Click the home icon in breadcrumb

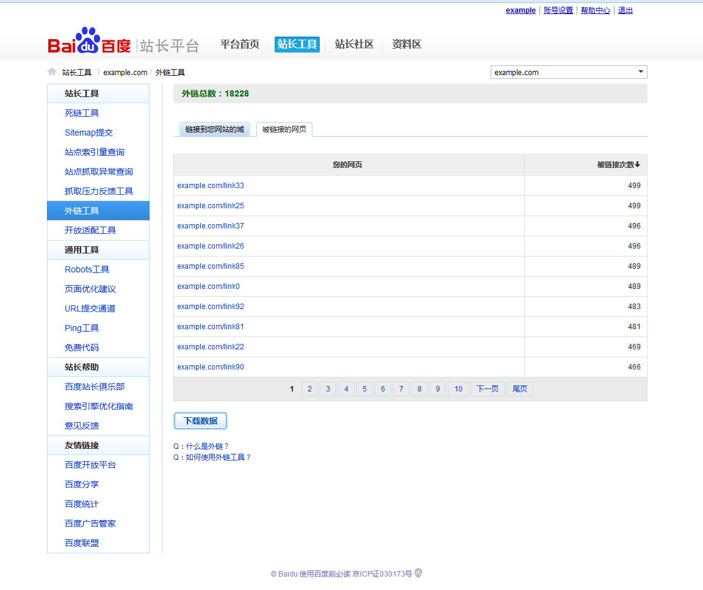tap(52, 72)
